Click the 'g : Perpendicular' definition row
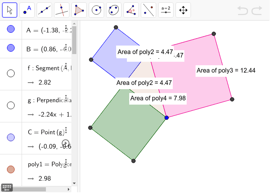This screenshot has width=270, height=193. click(49, 100)
